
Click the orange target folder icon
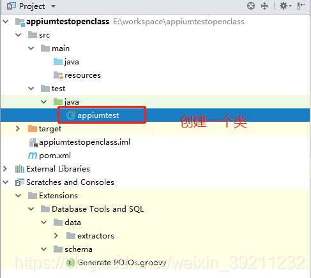click(33, 129)
